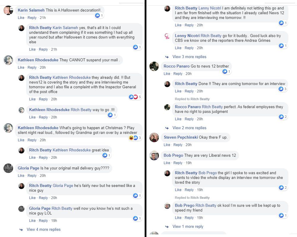Click the like and heart reactions showing 5

133,97
